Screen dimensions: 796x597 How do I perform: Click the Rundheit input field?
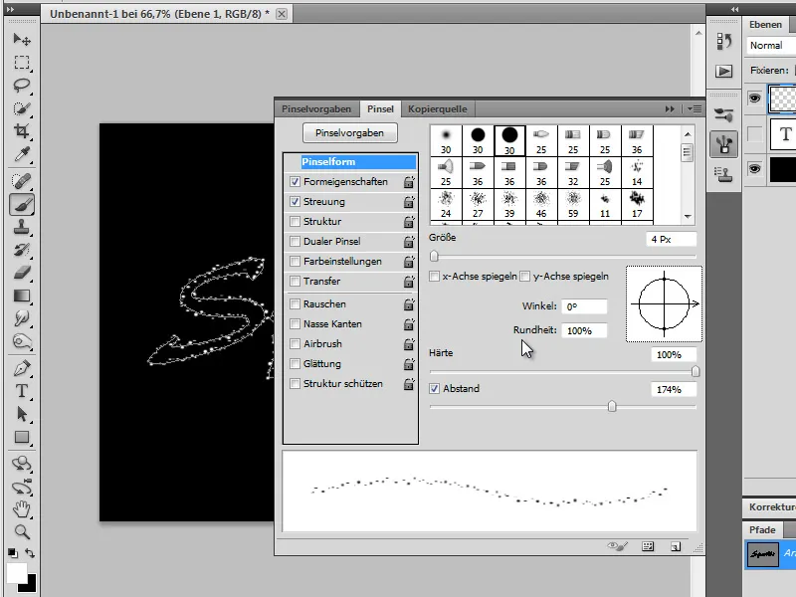coord(584,330)
